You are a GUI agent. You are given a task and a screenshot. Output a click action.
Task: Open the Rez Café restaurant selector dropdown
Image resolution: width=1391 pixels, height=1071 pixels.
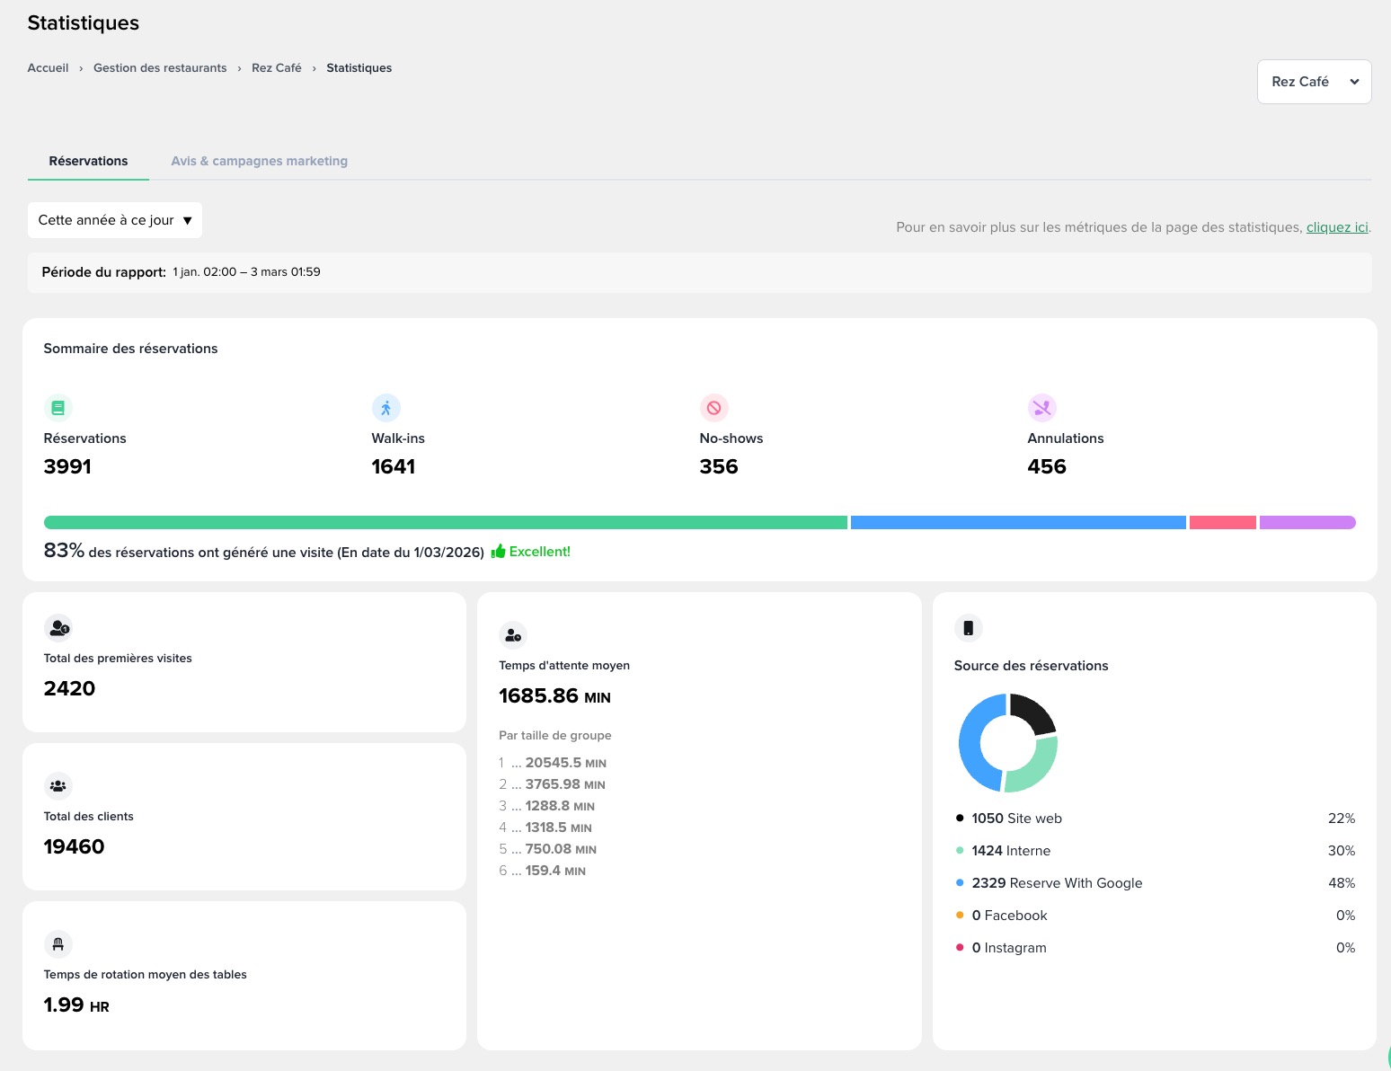[x=1314, y=82]
